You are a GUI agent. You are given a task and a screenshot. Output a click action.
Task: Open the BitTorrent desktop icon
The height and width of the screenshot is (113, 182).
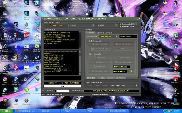pos(176,36)
